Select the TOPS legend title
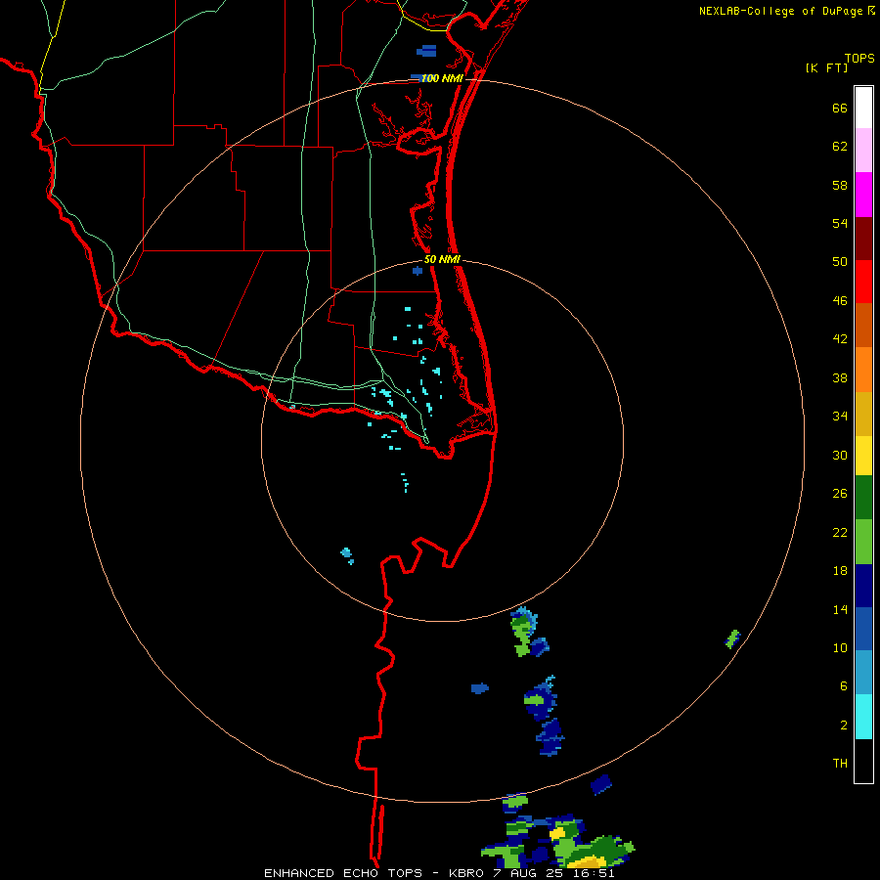 [x=859, y=59]
